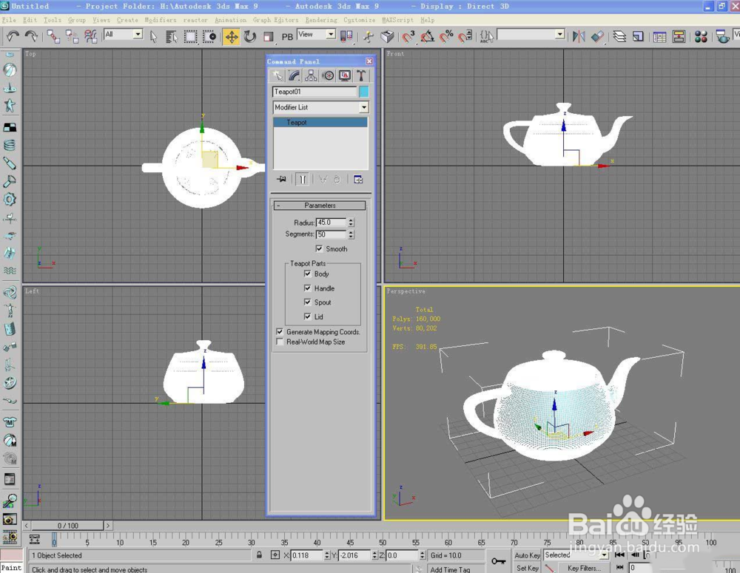This screenshot has width=740, height=573.
Task: Open the Graph Editors menu
Action: pos(275,20)
